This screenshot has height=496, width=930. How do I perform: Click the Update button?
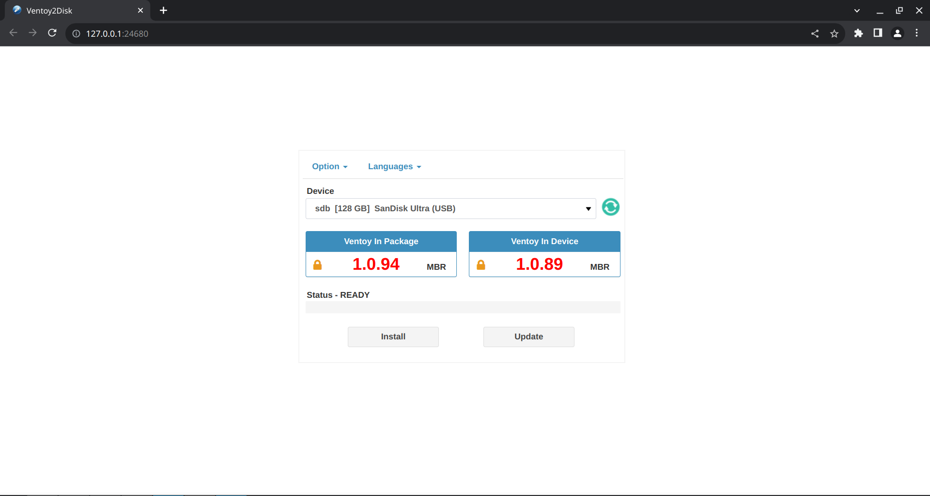(x=528, y=336)
